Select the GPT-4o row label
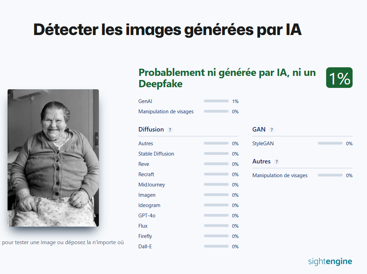This screenshot has height=274, width=367. click(x=147, y=216)
